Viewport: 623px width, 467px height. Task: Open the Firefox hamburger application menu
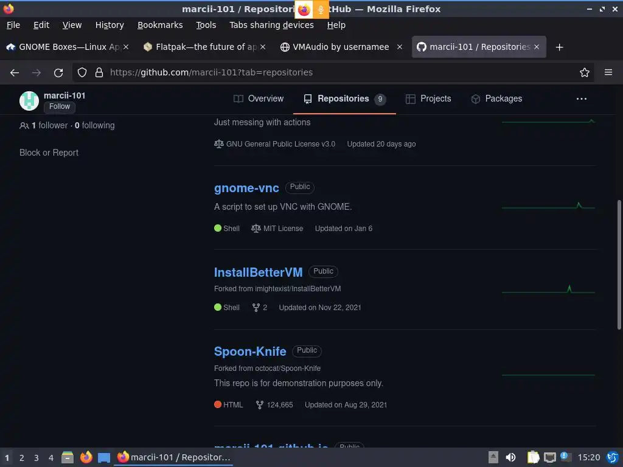click(x=608, y=72)
